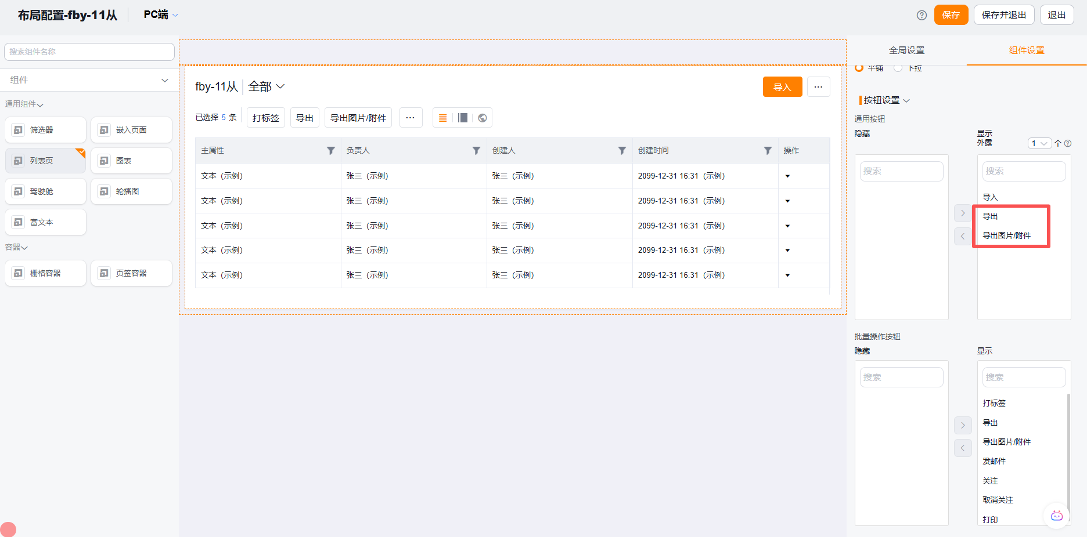The height and width of the screenshot is (537, 1087).
Task: Click the 筛选器 component icon
Action: (x=19, y=130)
